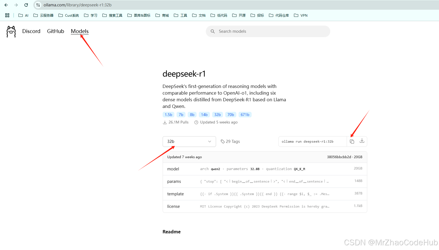Viewport: 439px width, 250px height.
Task: Open the 搜索工具 bookmark folder
Action: (x=112, y=15)
